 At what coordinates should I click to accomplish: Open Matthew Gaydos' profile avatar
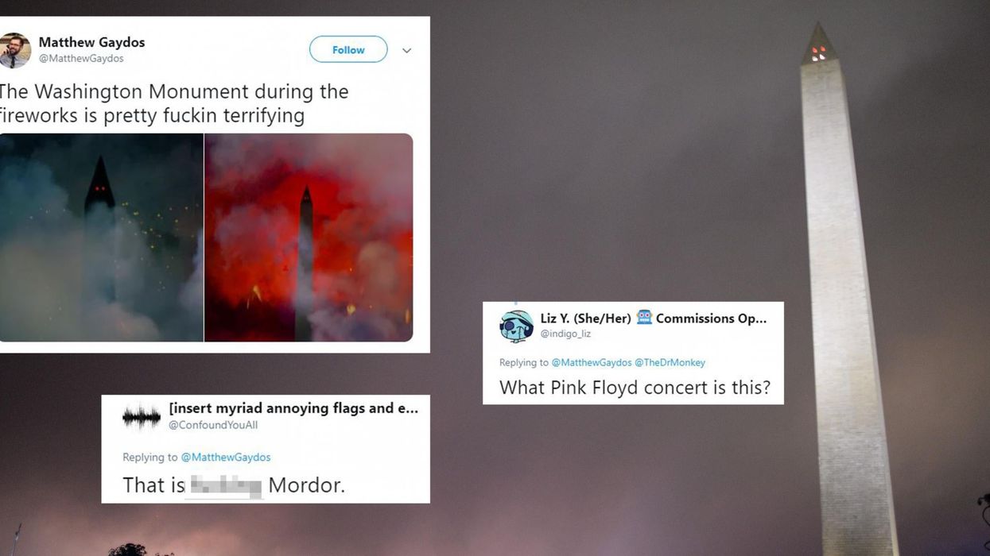tap(15, 50)
